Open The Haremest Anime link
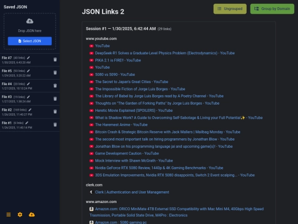Image resolution: width=298 pixels, height=224 pixels. [121, 125]
